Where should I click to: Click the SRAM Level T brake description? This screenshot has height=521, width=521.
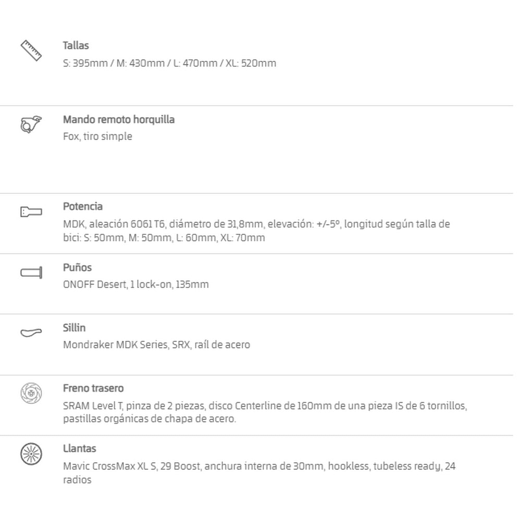[x=265, y=412]
